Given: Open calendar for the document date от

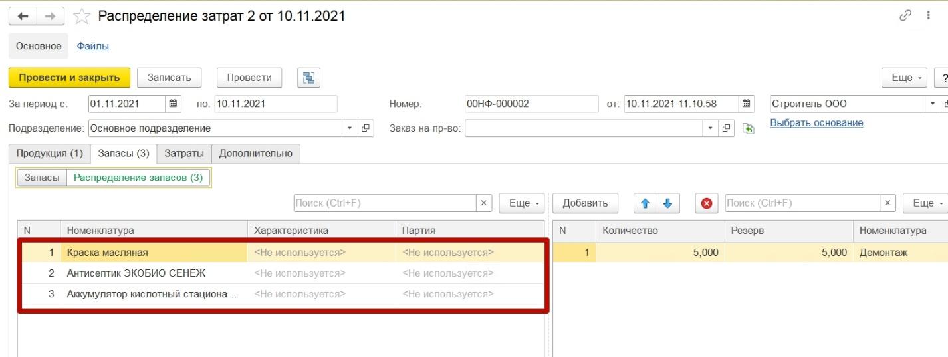Looking at the screenshot, I should click(x=747, y=104).
